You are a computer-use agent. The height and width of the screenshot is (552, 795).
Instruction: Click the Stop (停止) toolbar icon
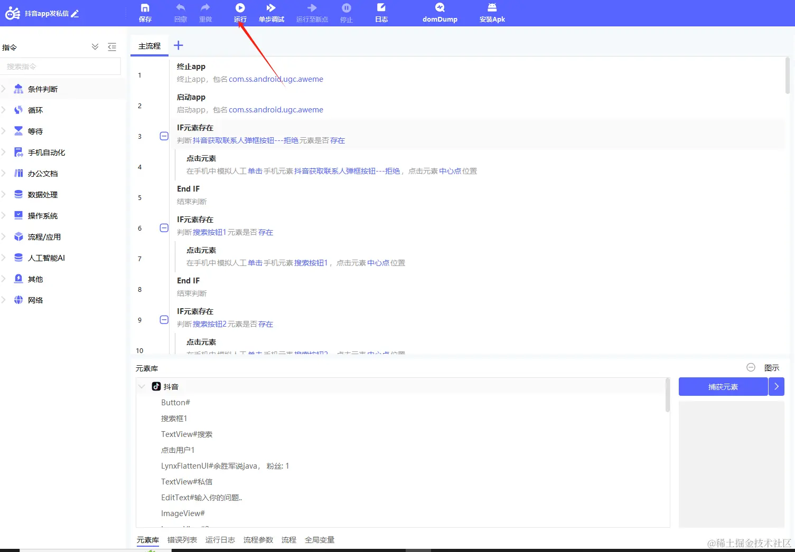347,8
